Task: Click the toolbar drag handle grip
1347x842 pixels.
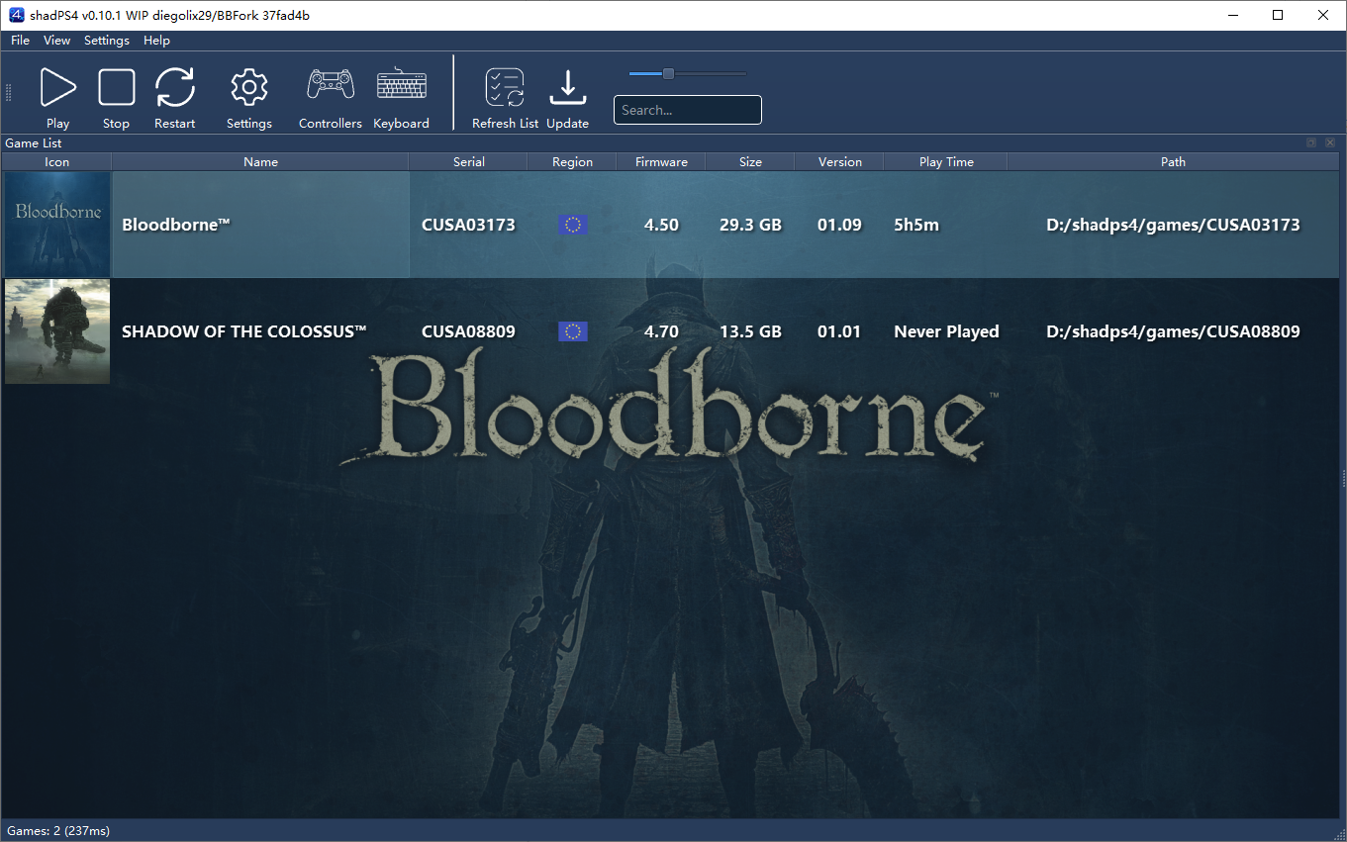Action: pyautogui.click(x=9, y=93)
